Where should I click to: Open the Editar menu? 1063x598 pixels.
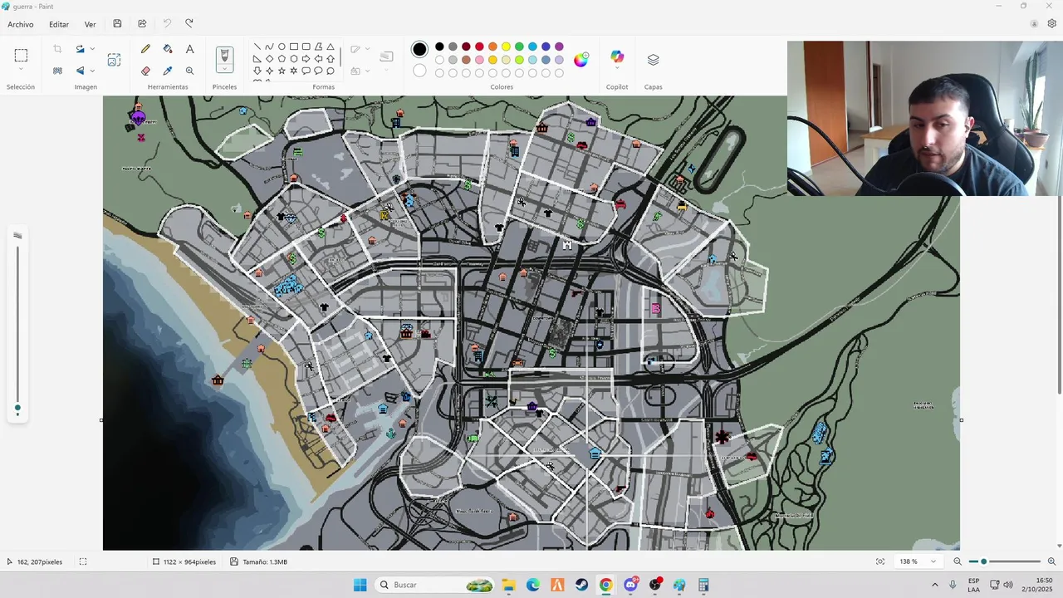(59, 24)
